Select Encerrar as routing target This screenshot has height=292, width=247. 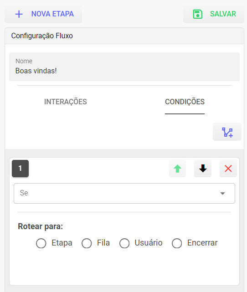(177, 243)
